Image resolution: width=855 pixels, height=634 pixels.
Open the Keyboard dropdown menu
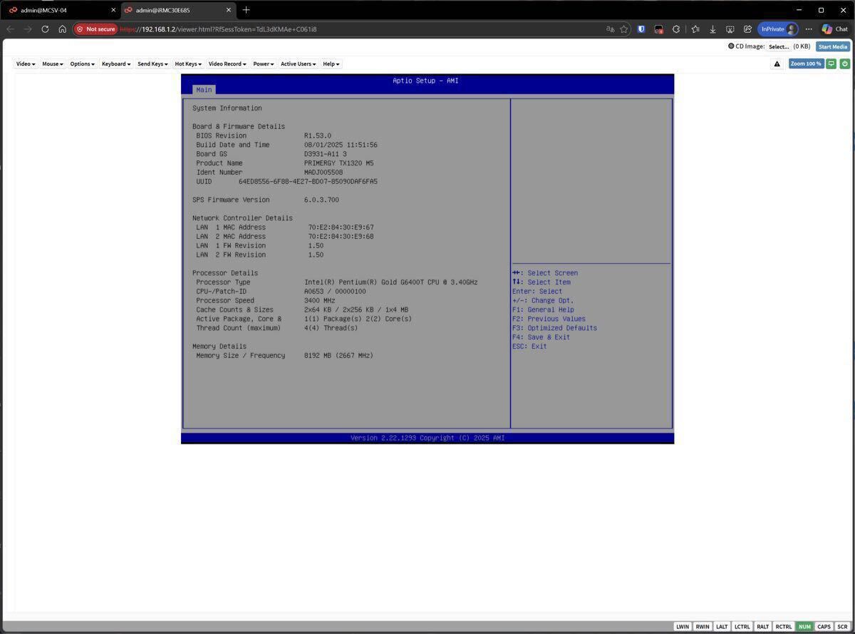[x=115, y=63]
